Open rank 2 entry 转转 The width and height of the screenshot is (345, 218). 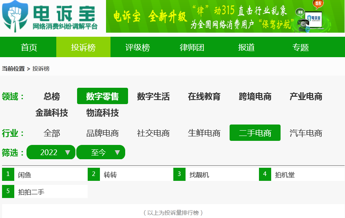[130, 174]
